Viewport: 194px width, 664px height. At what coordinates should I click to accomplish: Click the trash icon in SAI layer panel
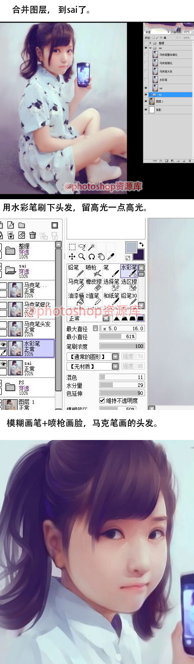(33, 235)
